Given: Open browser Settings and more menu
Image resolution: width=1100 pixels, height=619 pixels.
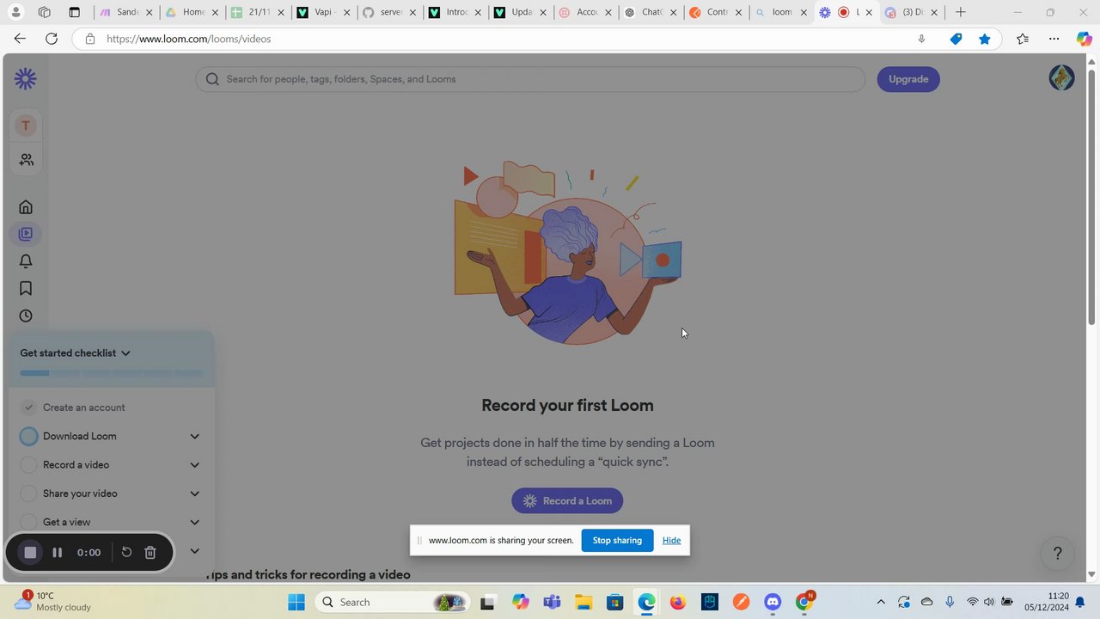Looking at the screenshot, I should pos(1054,39).
